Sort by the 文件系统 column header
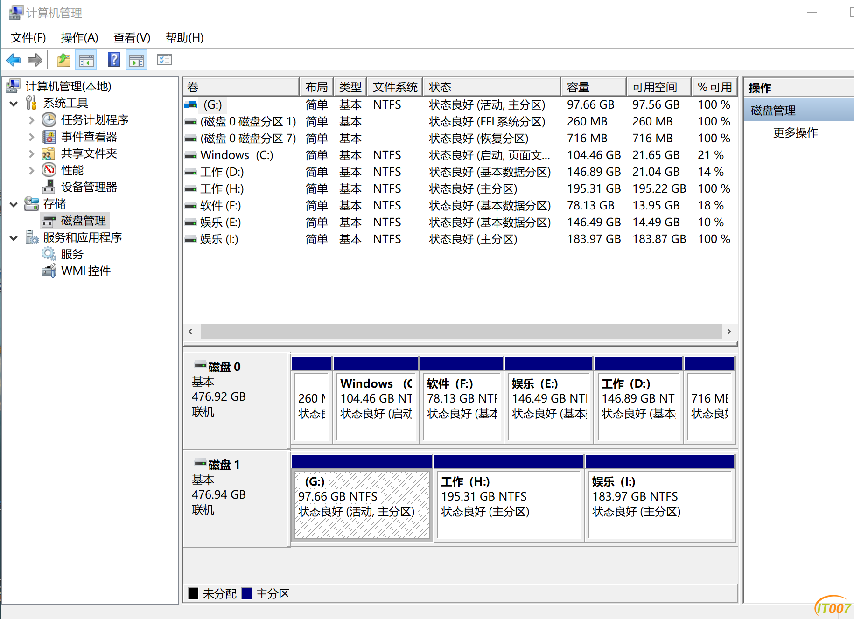The width and height of the screenshot is (854, 619). [x=395, y=87]
